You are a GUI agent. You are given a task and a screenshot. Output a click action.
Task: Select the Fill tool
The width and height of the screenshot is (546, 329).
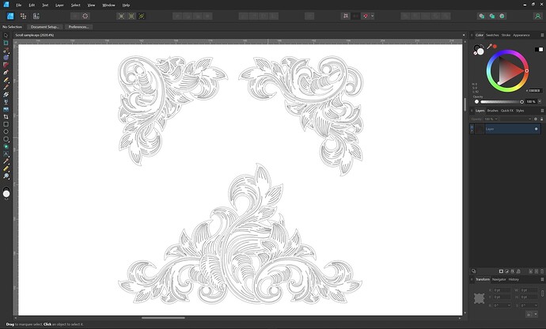click(x=6, y=95)
